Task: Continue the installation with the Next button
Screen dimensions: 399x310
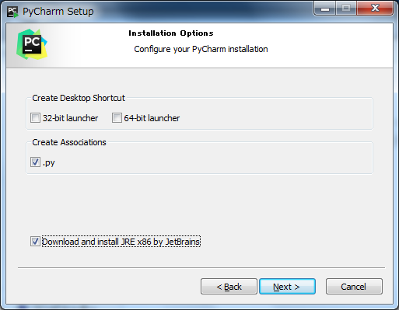Action: click(287, 287)
